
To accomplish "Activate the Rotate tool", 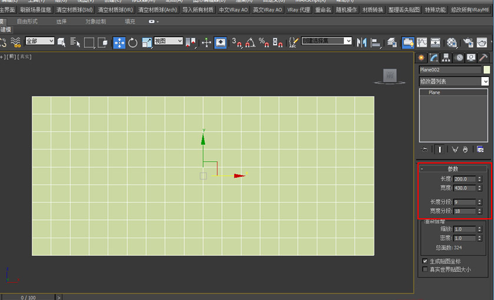I will coord(132,42).
